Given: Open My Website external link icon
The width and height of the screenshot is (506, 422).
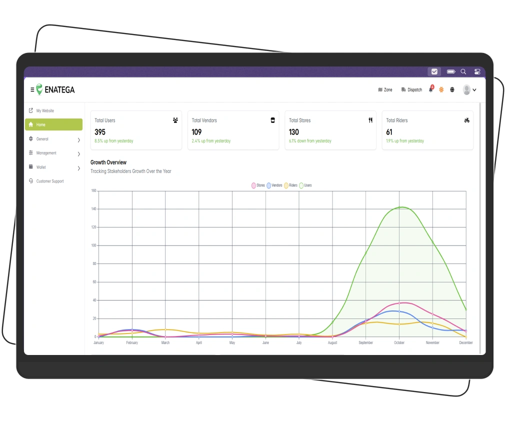Looking at the screenshot, I should tap(31, 110).
